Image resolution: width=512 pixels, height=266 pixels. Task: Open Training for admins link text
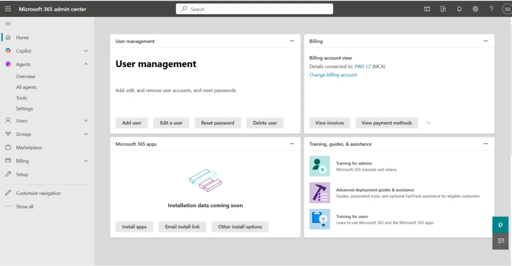pyautogui.click(x=354, y=163)
